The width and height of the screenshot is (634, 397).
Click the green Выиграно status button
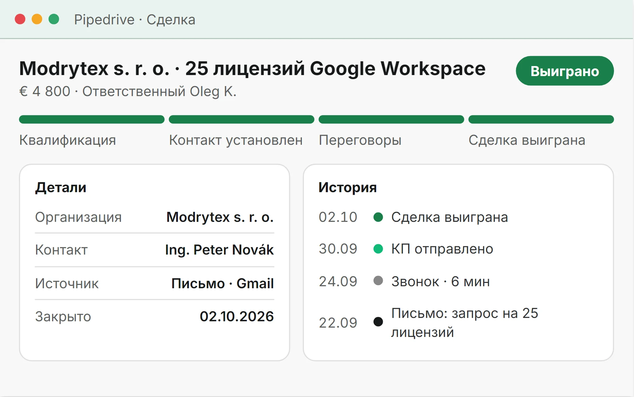tap(565, 71)
